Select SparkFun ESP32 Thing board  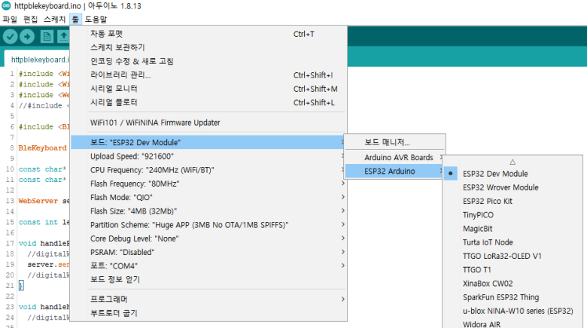(513, 297)
